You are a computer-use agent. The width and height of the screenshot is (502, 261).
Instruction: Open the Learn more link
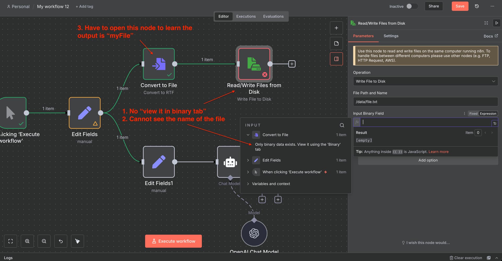point(438,152)
